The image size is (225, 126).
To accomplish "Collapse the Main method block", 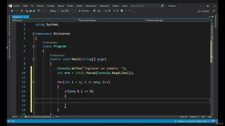I will click(34, 59).
